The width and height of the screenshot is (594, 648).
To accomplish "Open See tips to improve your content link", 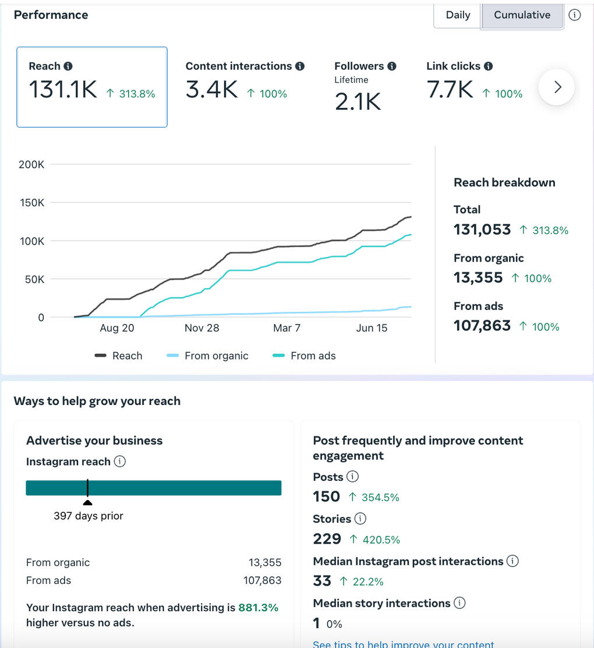I will click(x=403, y=644).
